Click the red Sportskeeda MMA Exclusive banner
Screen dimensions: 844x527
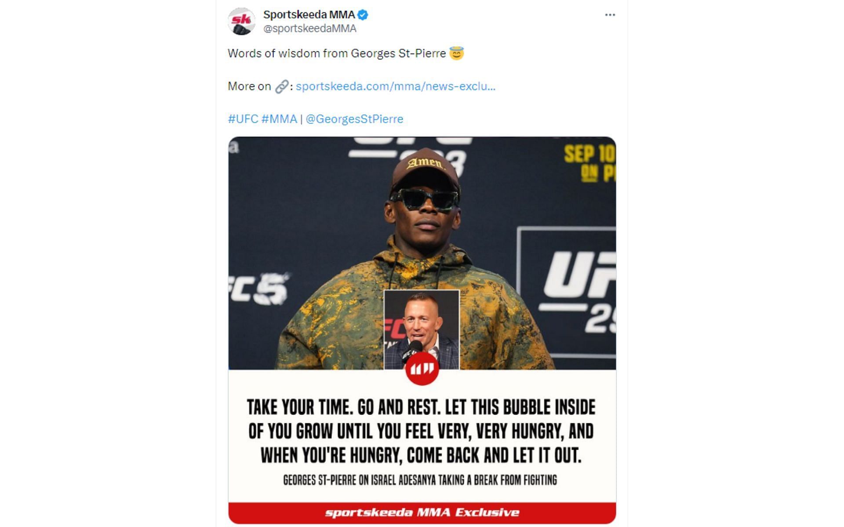point(422,513)
